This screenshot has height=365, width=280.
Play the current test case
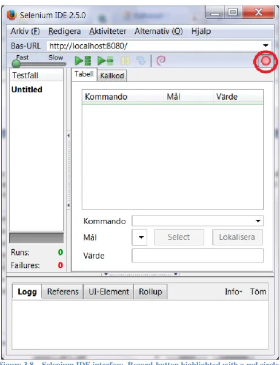click(x=105, y=61)
